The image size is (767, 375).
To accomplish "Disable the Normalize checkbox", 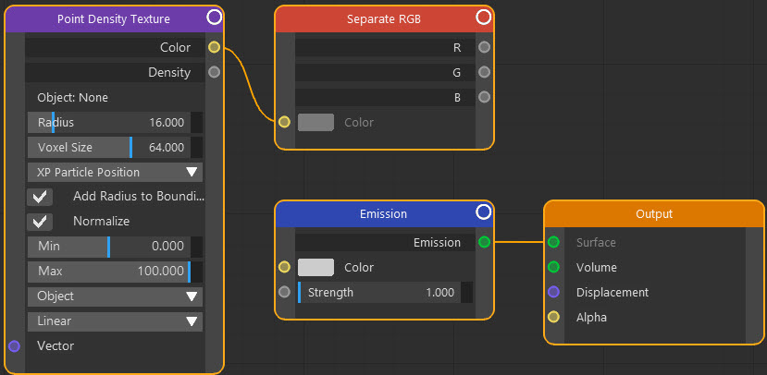I will pos(40,221).
